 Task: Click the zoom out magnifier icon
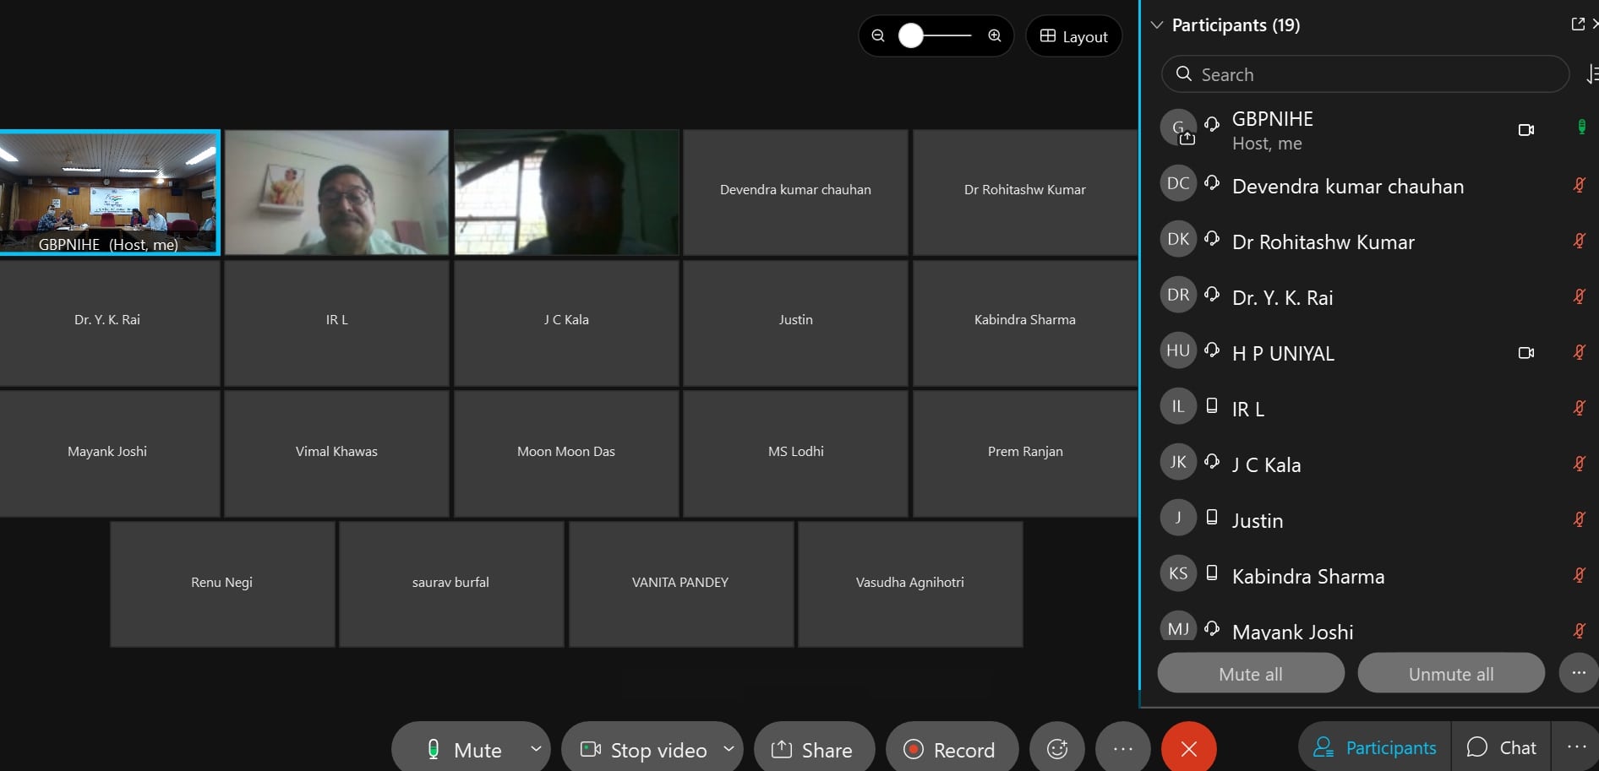coord(878,35)
